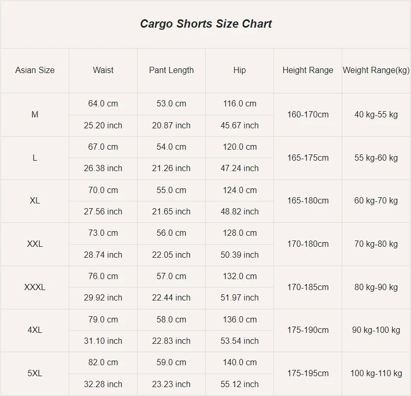Select the 76.0 cm waist cell

coord(103,276)
